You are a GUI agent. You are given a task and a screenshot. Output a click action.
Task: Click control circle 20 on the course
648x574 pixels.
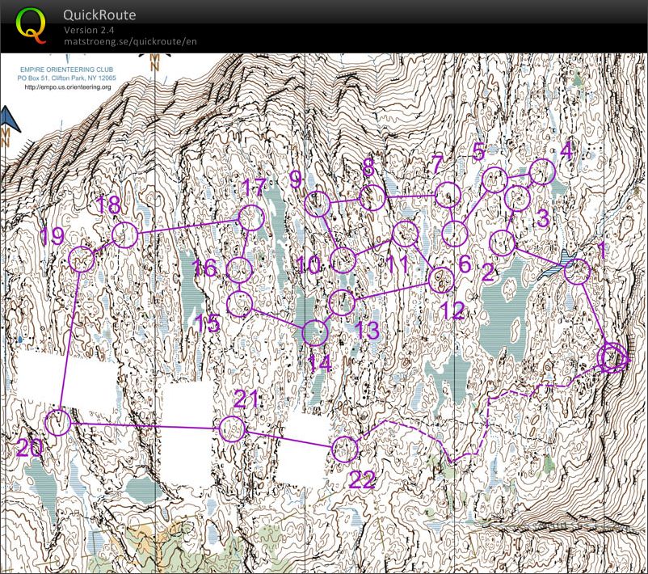point(57,422)
